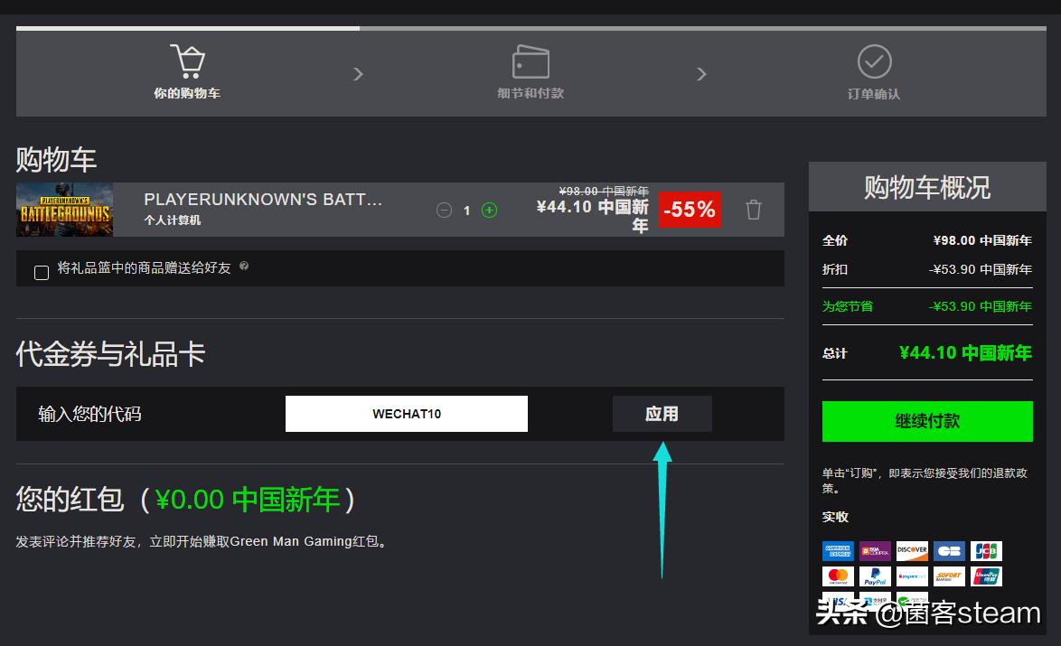Click the Battlegrounds game thumbnail
This screenshot has width=1061, height=646.
[x=64, y=210]
